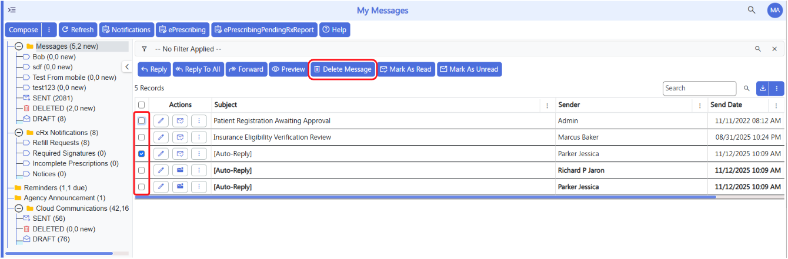The width and height of the screenshot is (788, 259).
Task: Toggle the sidebar menu icon at top left
Action: point(12,11)
